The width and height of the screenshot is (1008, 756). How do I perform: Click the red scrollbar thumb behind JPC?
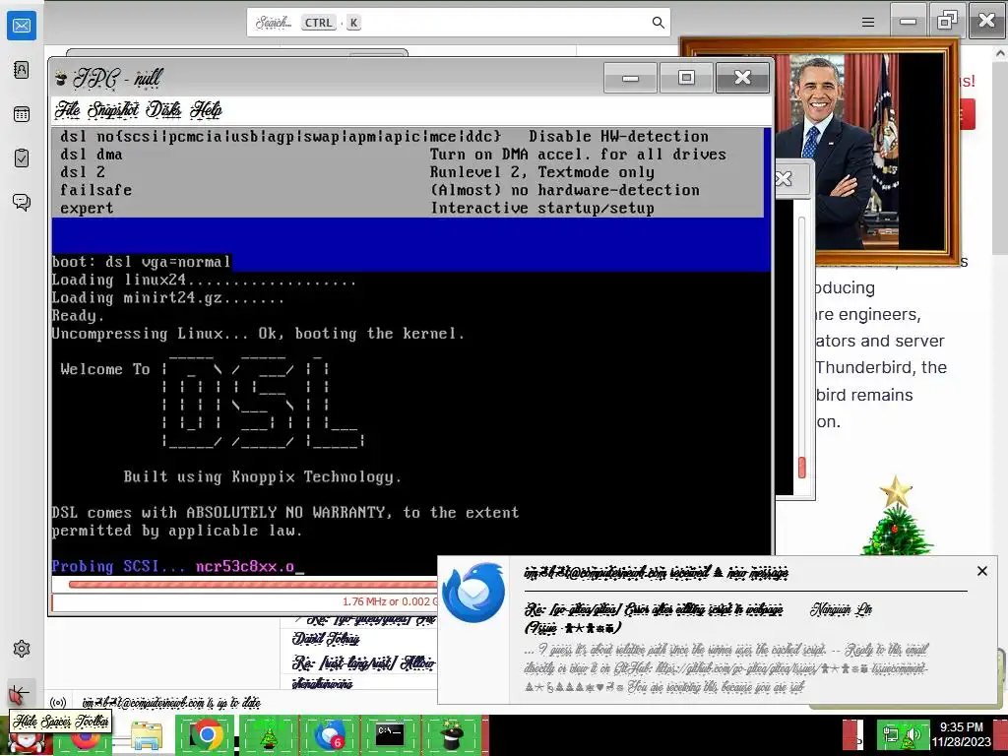pos(801,468)
